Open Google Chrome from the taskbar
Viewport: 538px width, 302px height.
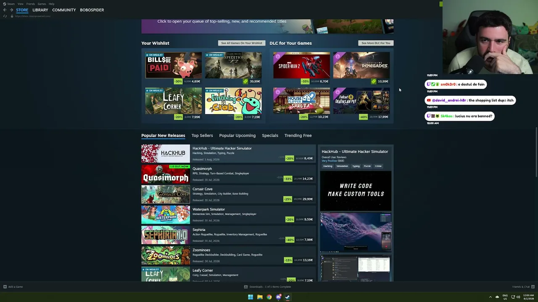[x=269, y=297]
